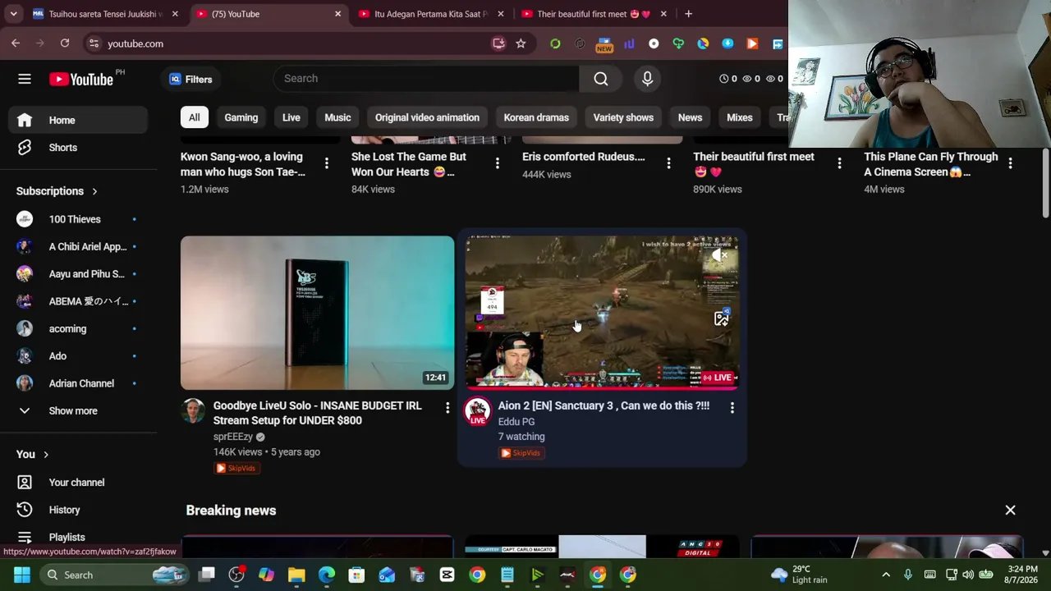Open File Explorer from the taskbar
The height and width of the screenshot is (591, 1051).
coord(296,575)
